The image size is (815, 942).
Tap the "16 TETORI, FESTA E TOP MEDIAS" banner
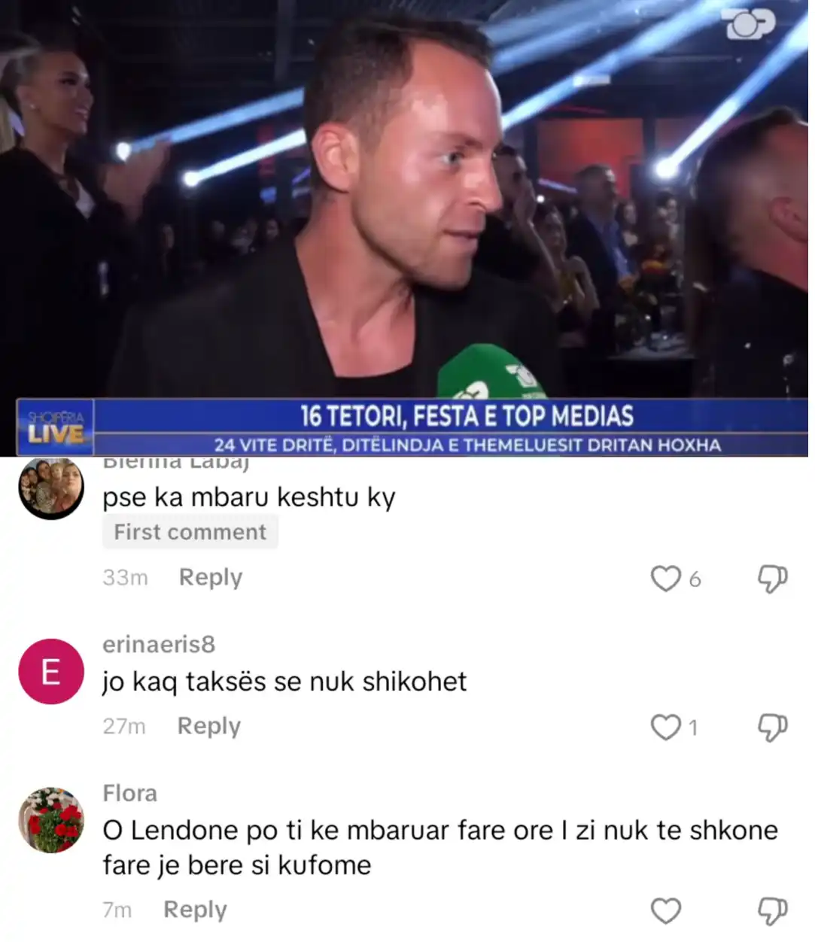pyautogui.click(x=467, y=416)
